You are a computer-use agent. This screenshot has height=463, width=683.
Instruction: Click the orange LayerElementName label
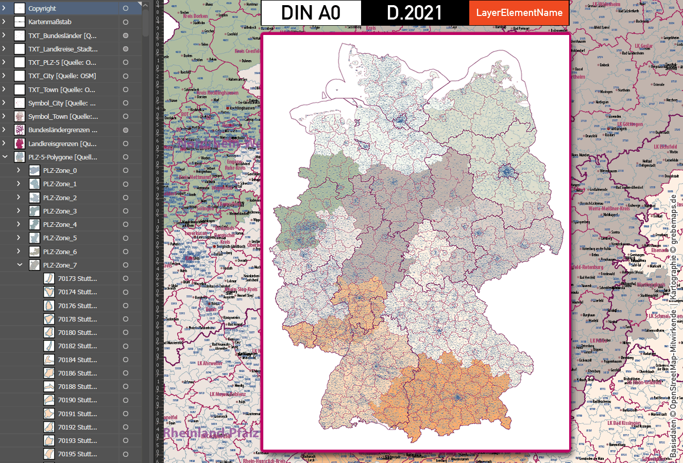click(519, 12)
